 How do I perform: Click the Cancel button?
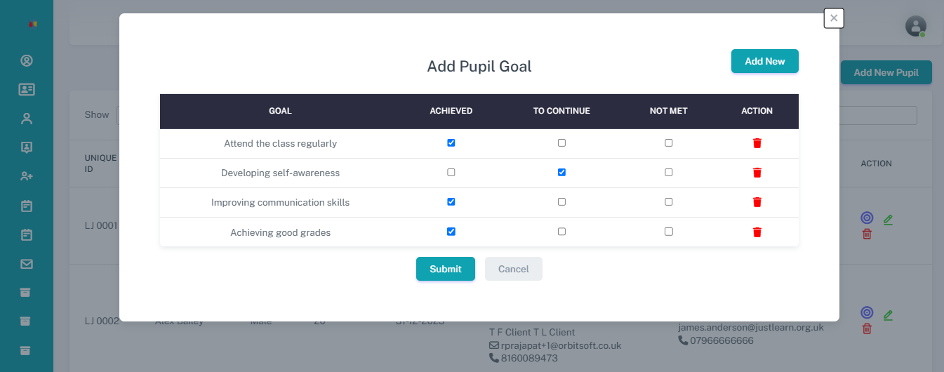click(x=513, y=269)
